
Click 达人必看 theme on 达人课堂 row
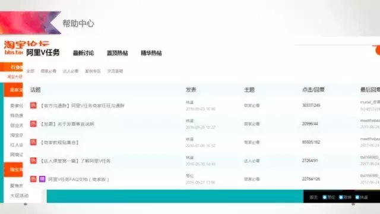click(x=252, y=161)
